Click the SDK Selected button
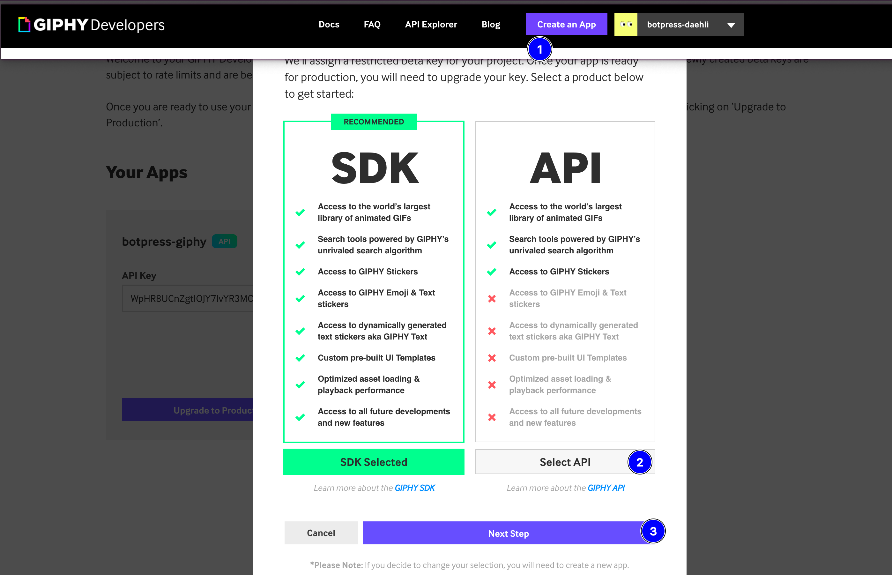892x575 pixels. click(374, 462)
